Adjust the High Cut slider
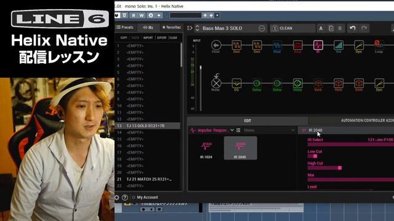 (324, 168)
